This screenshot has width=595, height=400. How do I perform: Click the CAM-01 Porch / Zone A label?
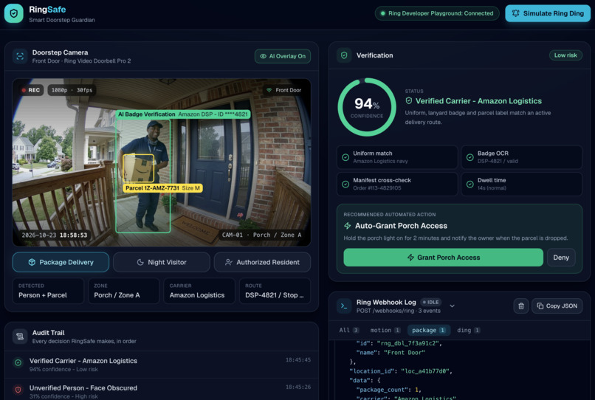pyautogui.click(x=261, y=235)
